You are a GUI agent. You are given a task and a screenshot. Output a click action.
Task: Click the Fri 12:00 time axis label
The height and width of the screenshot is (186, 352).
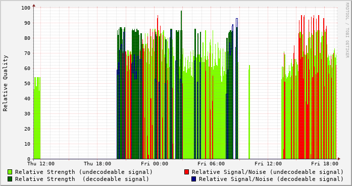coord(268,164)
